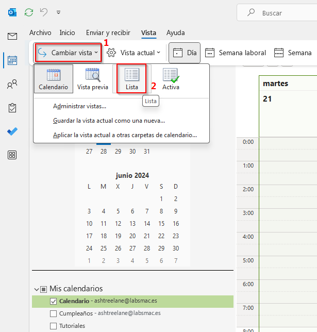Screen dimensions: 317x332
Task: Enable the Cumpleaños calendar checkbox
Action: (x=53, y=313)
